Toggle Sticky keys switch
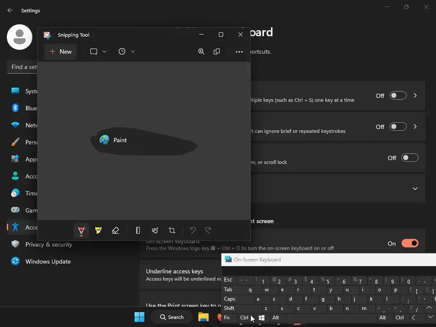This screenshot has width=436, height=327. [x=398, y=96]
